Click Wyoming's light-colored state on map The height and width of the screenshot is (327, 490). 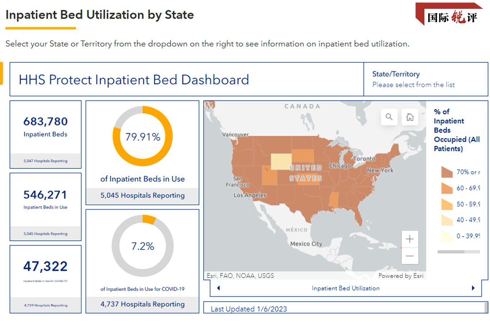[281, 161]
